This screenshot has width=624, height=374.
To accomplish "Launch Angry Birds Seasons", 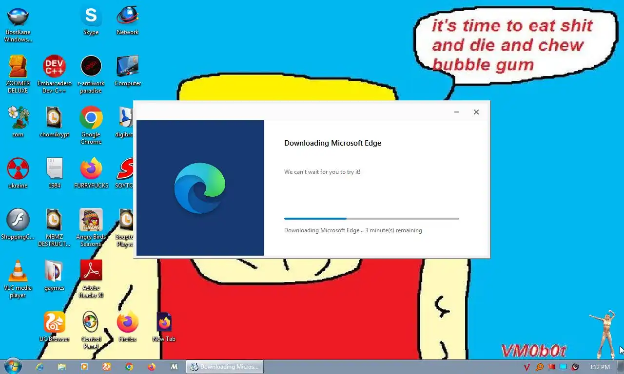I will point(91,227).
